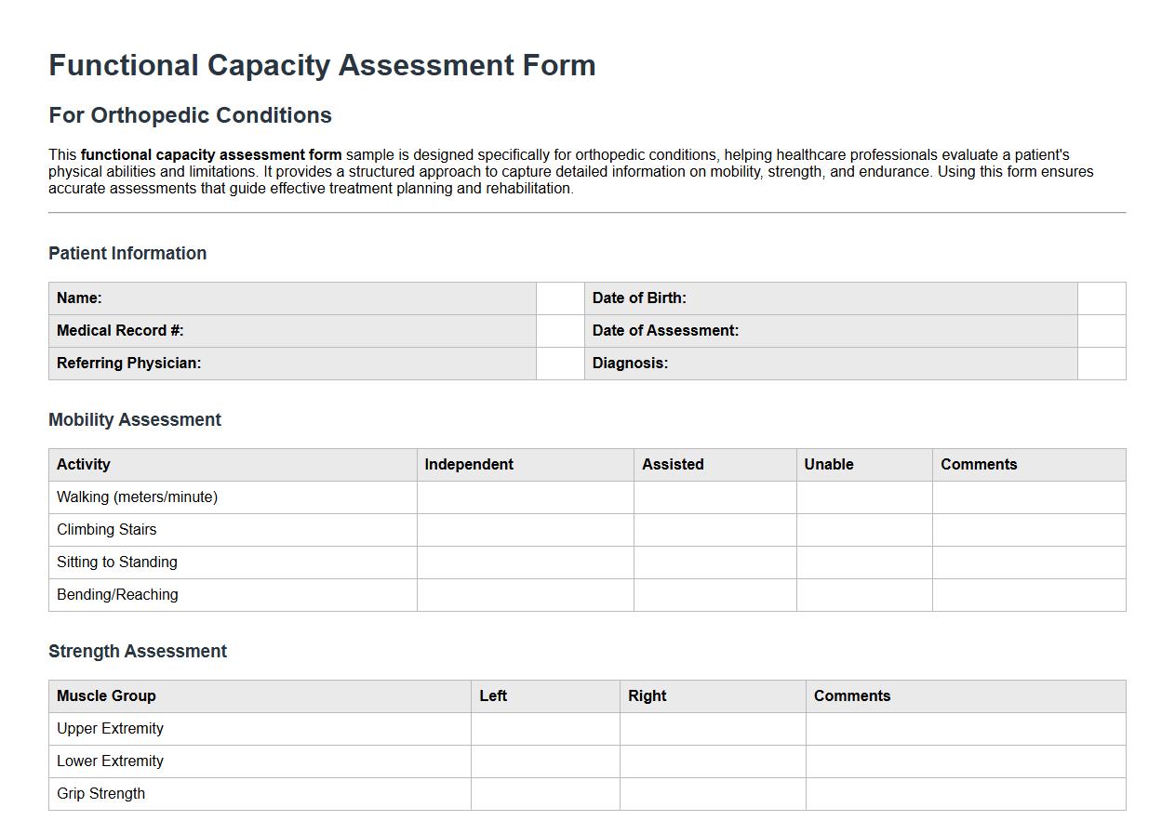Screen dimensions: 1175x834
Task: Select the Mobility Assessment heading
Action: click(x=135, y=419)
